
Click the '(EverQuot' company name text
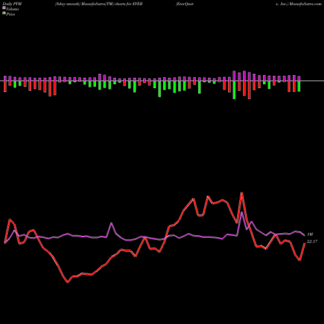(185, 4)
